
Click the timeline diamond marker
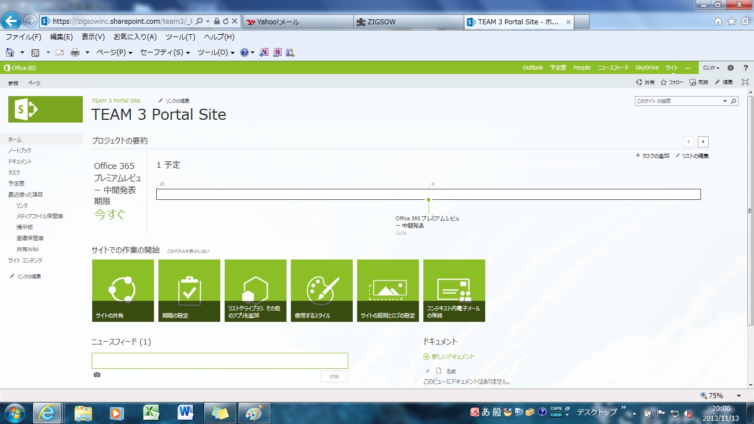(x=428, y=199)
